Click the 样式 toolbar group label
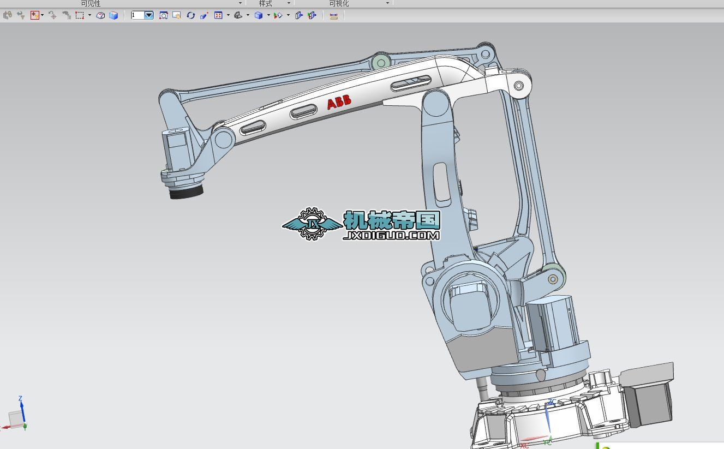The height and width of the screenshot is (449, 724). 265,3
